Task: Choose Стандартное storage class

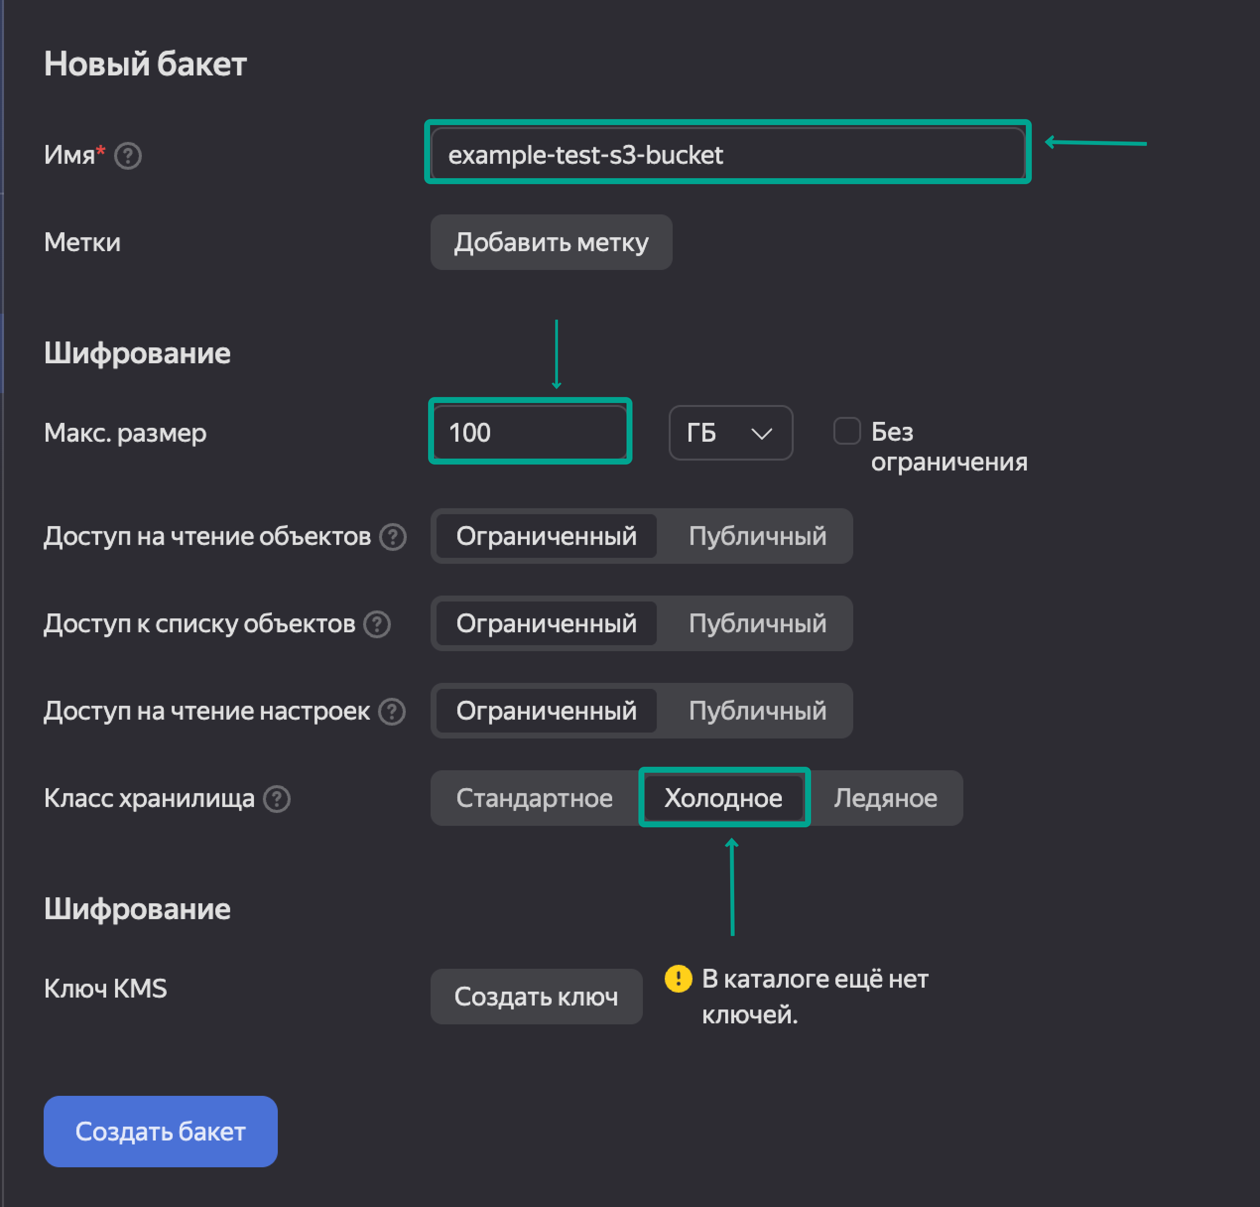Action: point(534,798)
